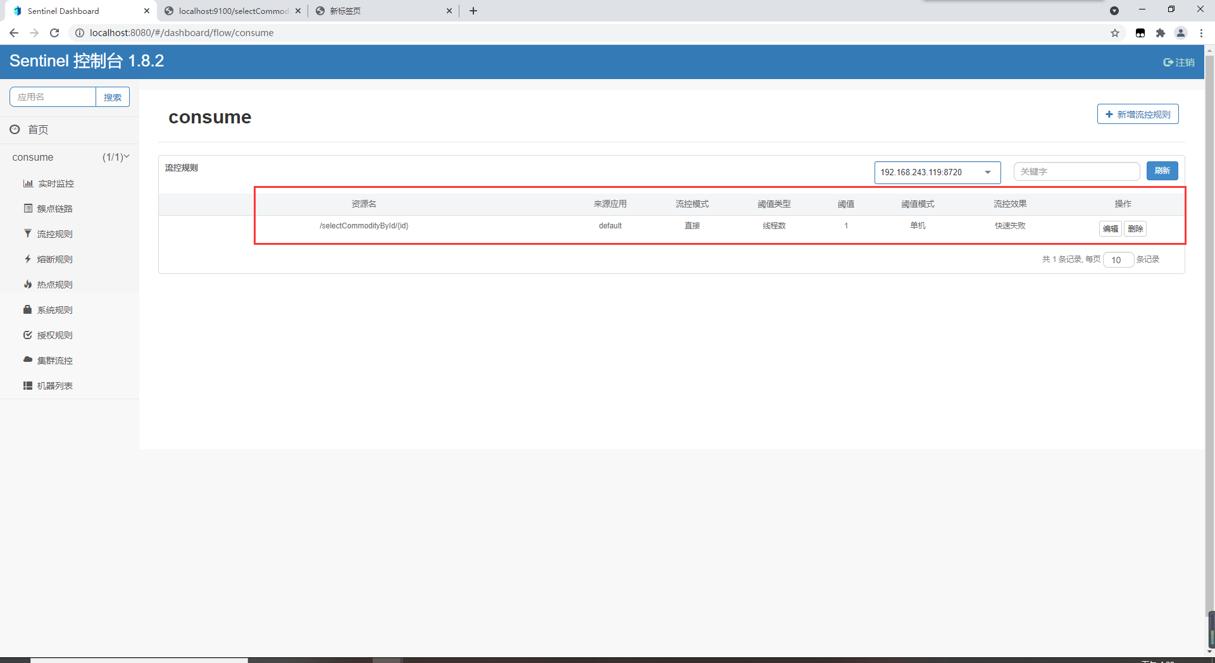Open 实时监控 in the sidebar
The image size is (1215, 663).
(56, 183)
